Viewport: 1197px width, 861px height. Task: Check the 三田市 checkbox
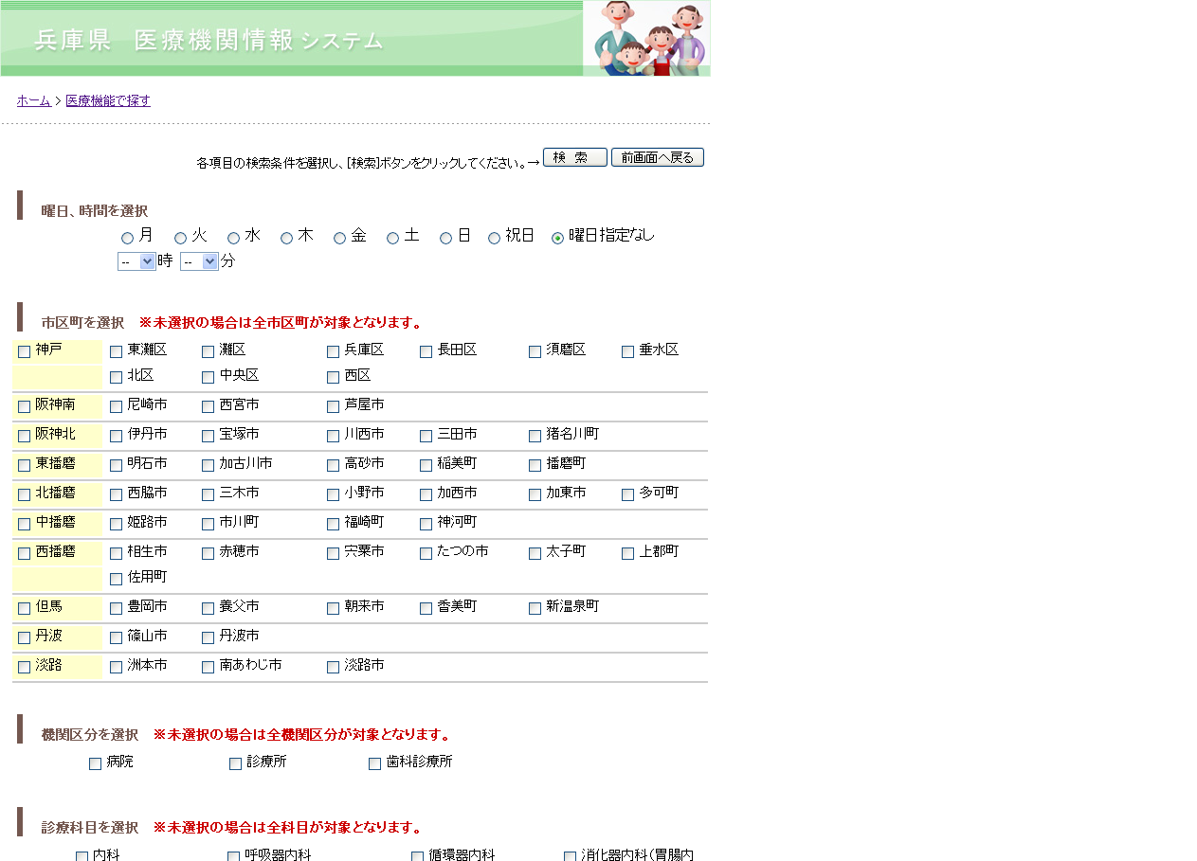pos(426,437)
